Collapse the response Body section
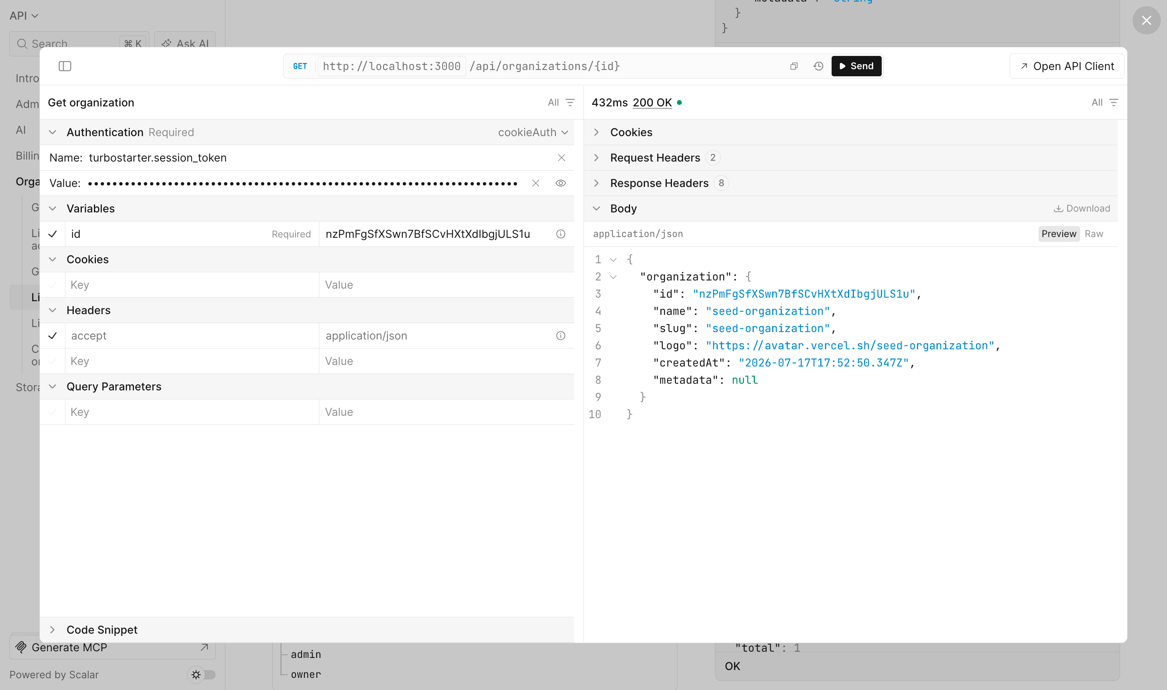The height and width of the screenshot is (690, 1167). [x=597, y=209]
